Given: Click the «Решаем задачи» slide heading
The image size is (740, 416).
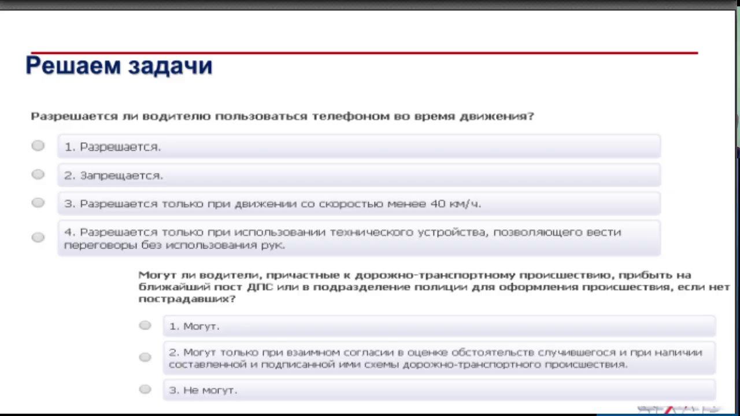Looking at the screenshot, I should pyautogui.click(x=119, y=66).
